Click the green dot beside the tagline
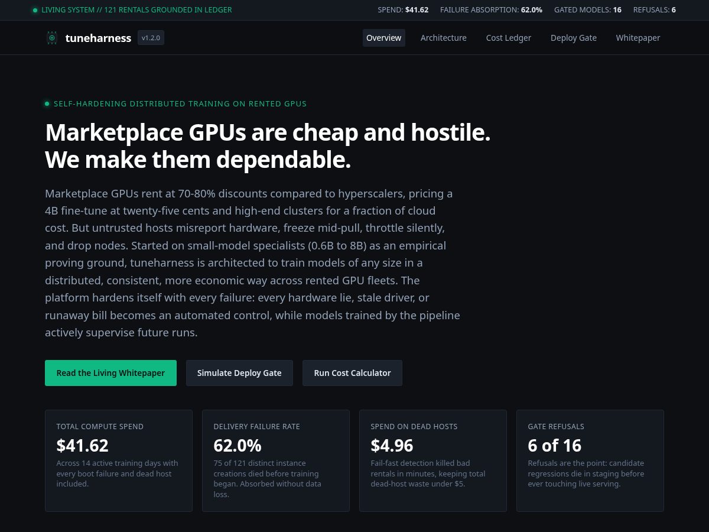This screenshot has width=709, height=532. point(47,104)
